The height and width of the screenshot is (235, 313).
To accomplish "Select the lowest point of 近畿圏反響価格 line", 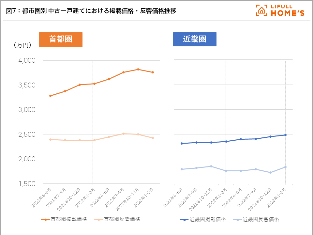I will (x=270, y=172).
